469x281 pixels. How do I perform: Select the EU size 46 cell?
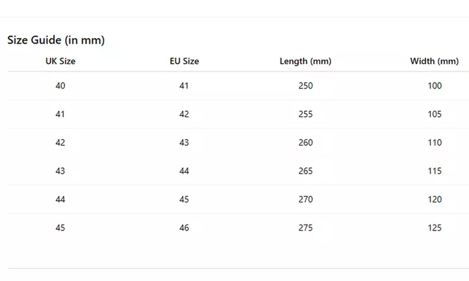[184, 228]
